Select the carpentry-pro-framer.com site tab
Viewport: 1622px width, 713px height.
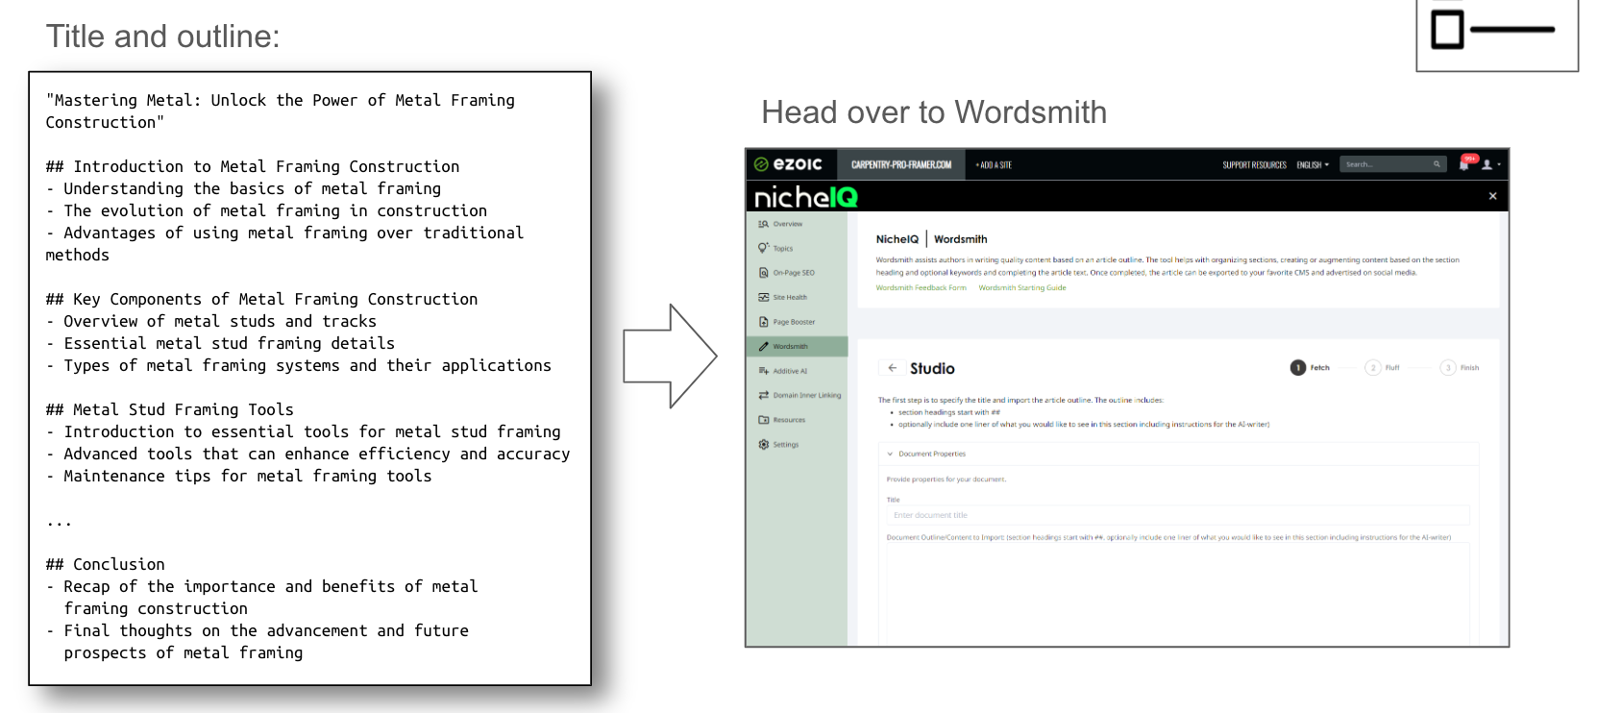point(900,164)
